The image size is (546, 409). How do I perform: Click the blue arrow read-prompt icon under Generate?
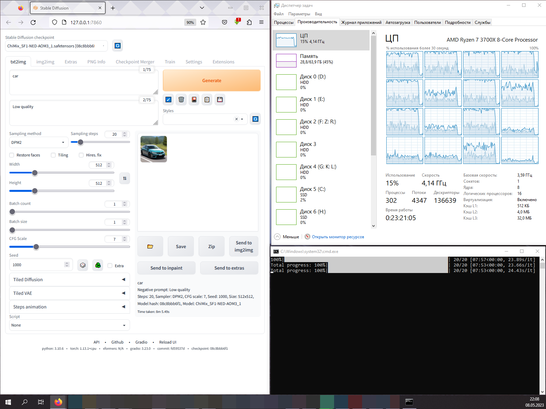[x=168, y=100]
